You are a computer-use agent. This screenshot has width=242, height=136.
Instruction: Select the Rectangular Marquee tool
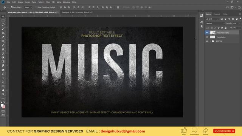pos(3,20)
